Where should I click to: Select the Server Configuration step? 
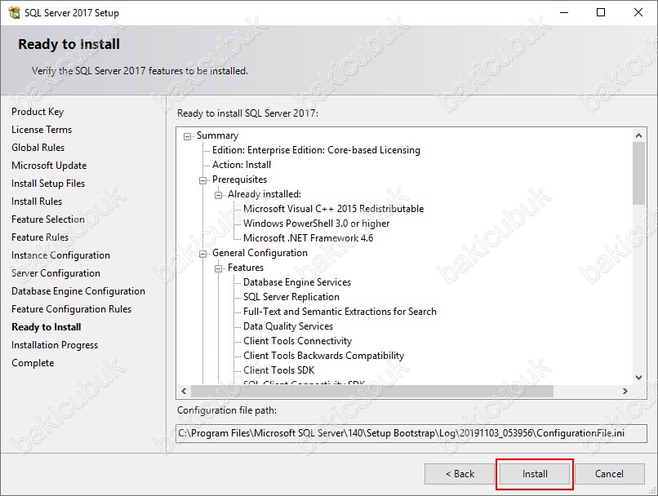56,273
